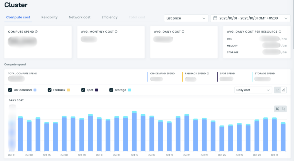Click the calendar icon in date range

pos(215,18)
